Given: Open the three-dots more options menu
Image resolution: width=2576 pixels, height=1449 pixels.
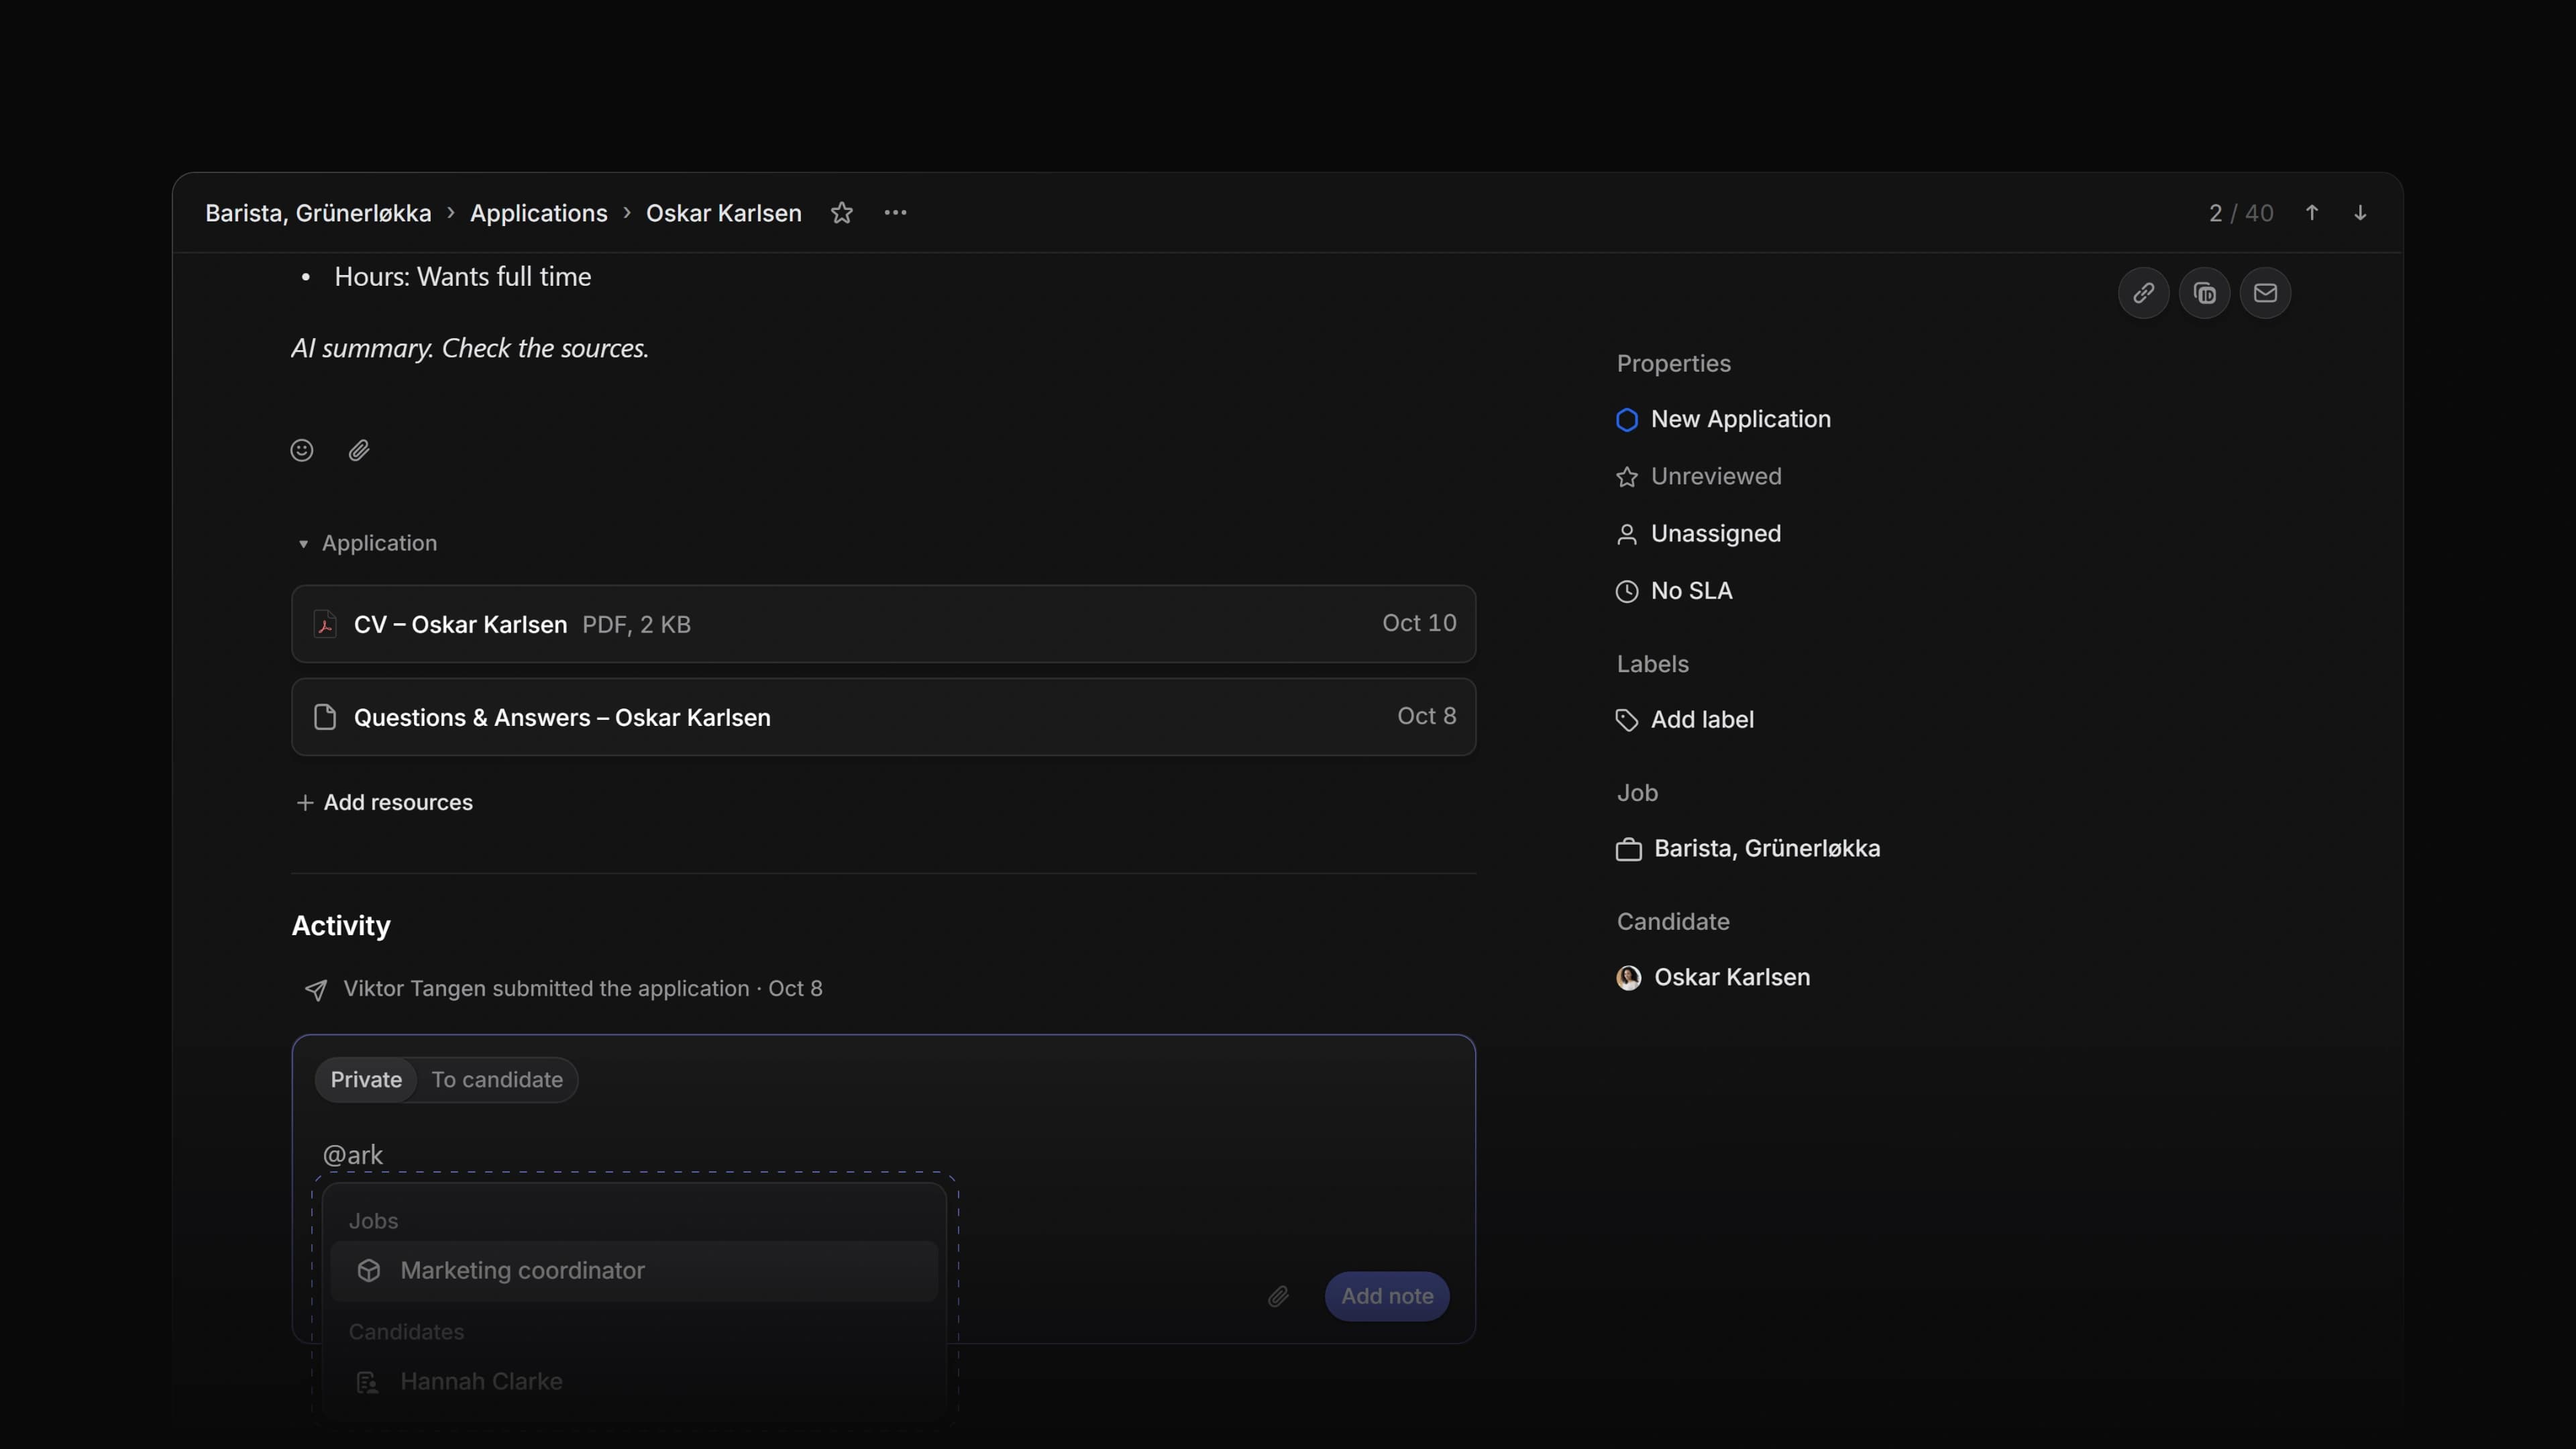Looking at the screenshot, I should point(895,213).
